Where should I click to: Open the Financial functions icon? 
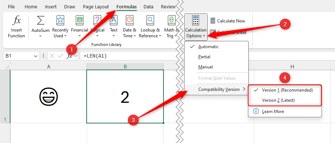coord(79,21)
